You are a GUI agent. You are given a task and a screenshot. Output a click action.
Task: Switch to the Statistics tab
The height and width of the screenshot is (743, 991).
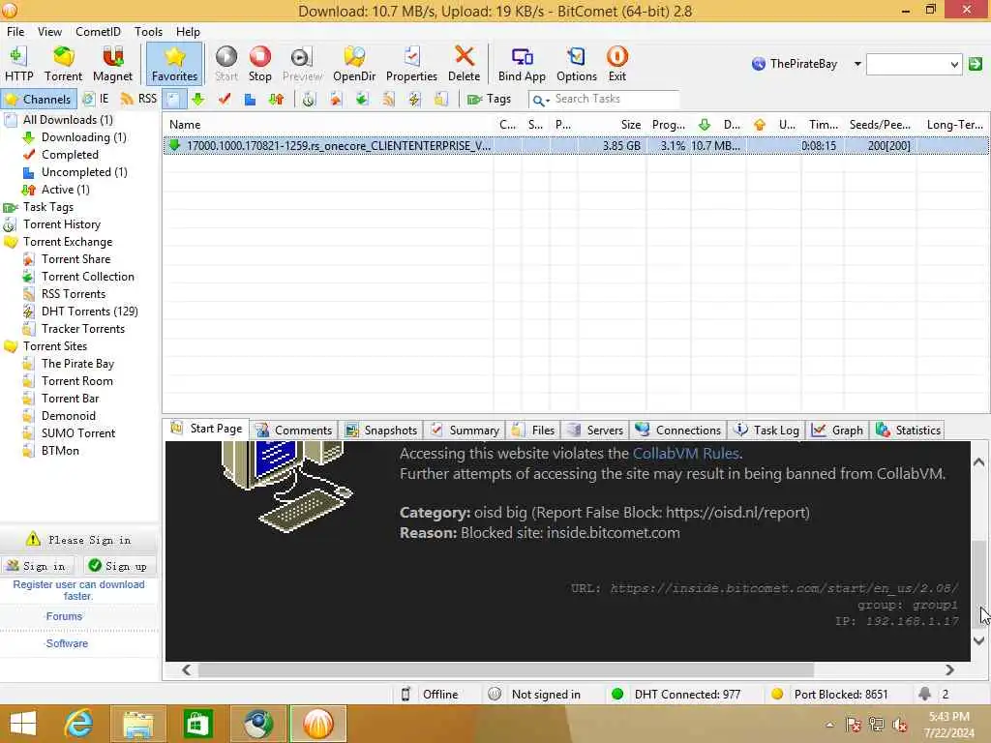click(908, 431)
